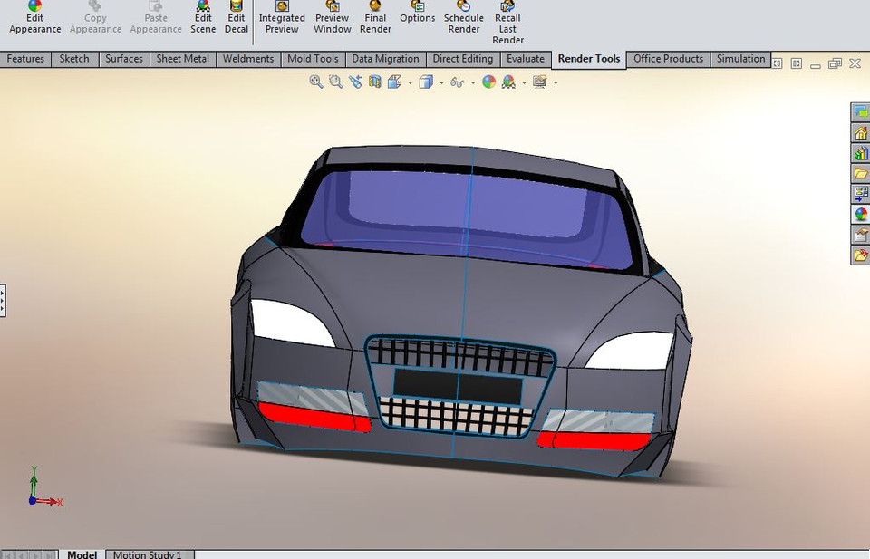Expand the collapsed left panel handle

click(x=3, y=301)
